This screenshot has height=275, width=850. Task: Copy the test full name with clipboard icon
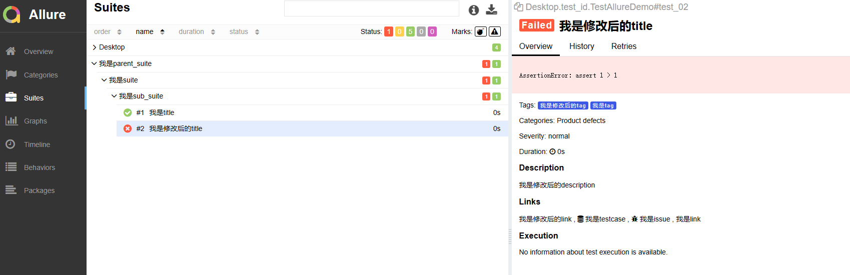click(x=518, y=7)
